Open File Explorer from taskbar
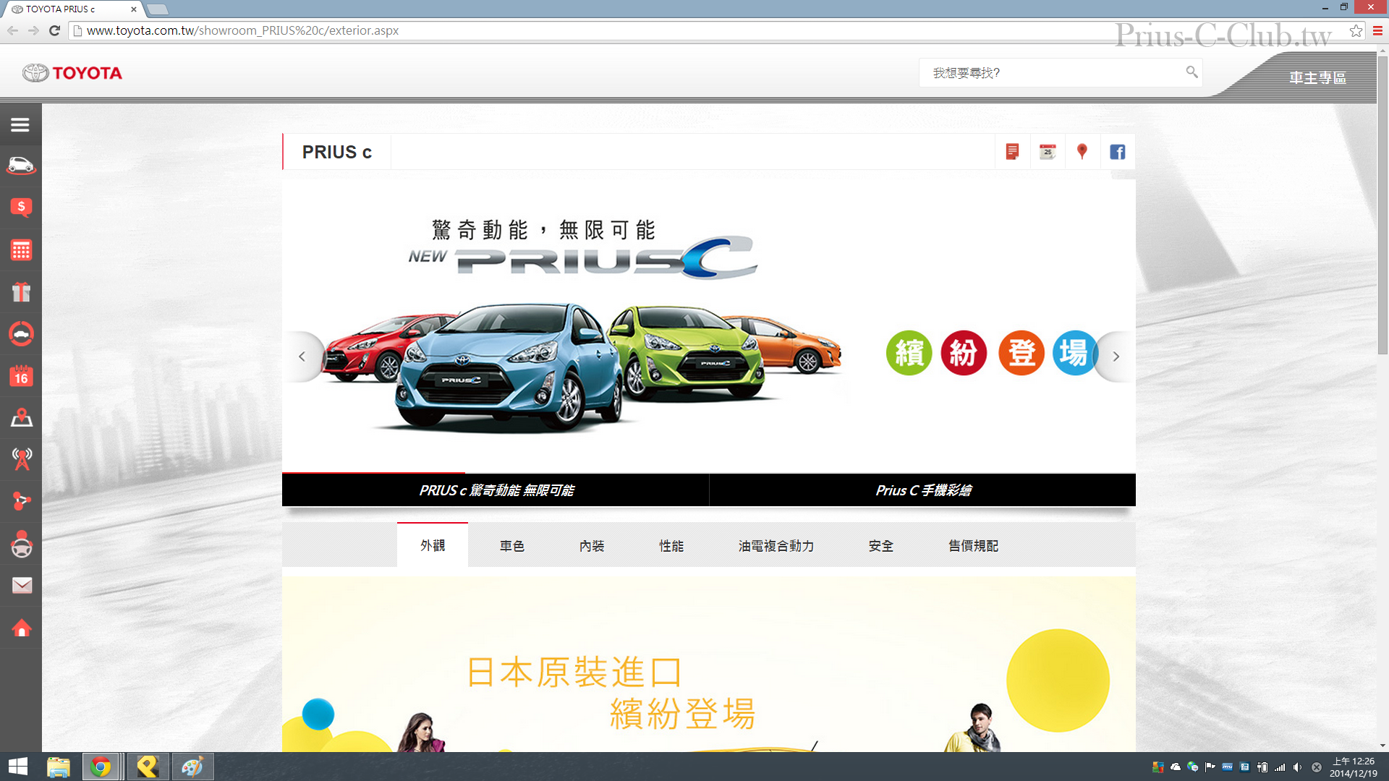 58,767
